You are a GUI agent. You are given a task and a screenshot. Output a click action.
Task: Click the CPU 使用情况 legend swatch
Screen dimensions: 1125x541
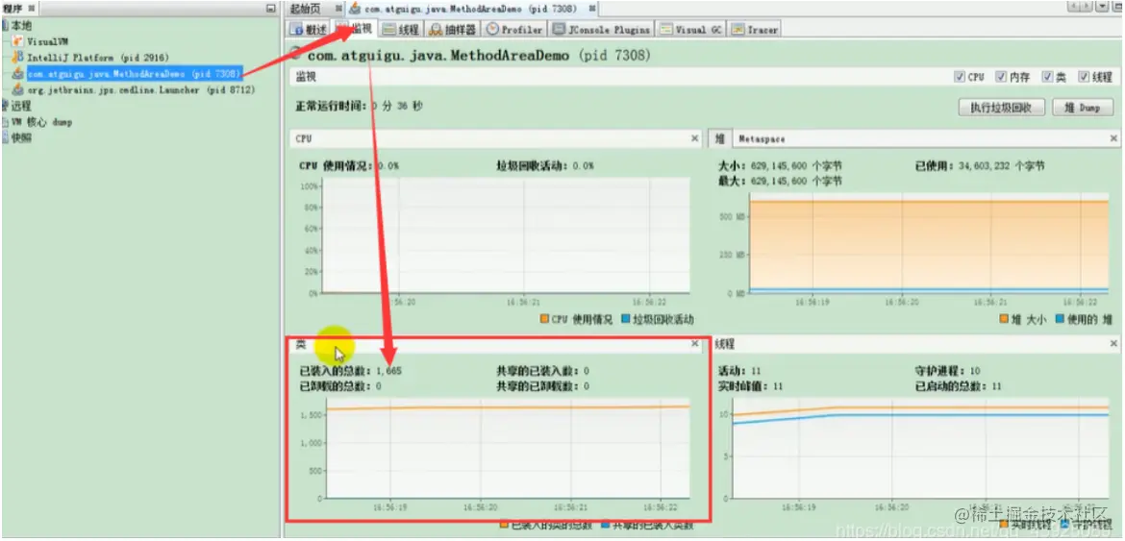tap(544, 319)
